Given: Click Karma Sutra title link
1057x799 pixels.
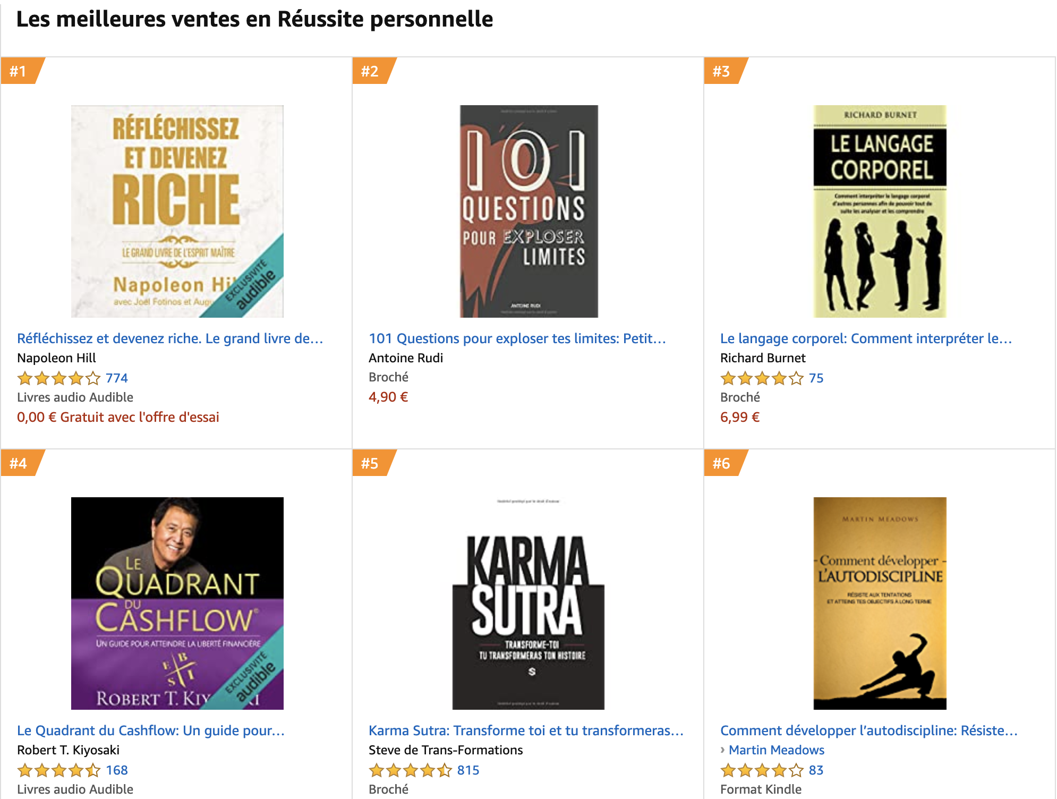Looking at the screenshot, I should [x=526, y=730].
